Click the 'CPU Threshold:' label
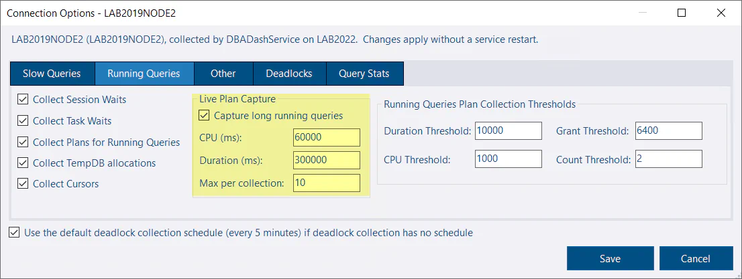The image size is (742, 279). (x=417, y=159)
